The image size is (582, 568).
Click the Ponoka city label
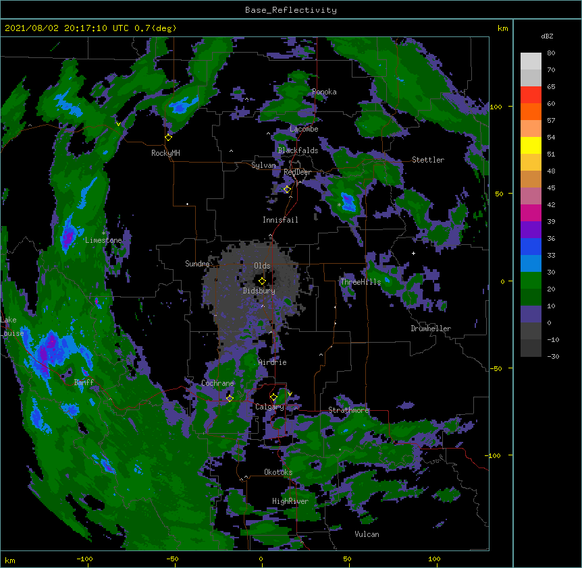click(324, 92)
